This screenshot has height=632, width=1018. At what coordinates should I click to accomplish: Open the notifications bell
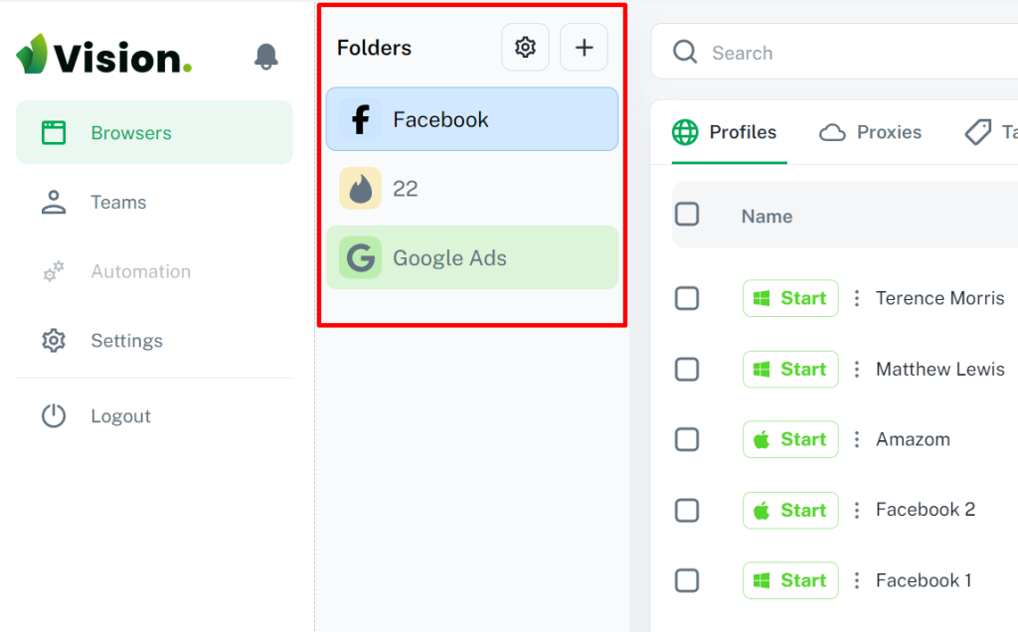point(265,57)
